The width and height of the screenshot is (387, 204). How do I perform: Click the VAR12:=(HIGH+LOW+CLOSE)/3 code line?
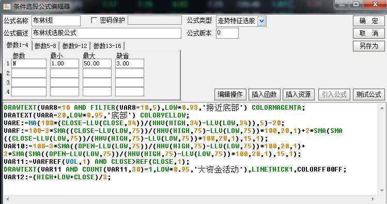coord(57,177)
